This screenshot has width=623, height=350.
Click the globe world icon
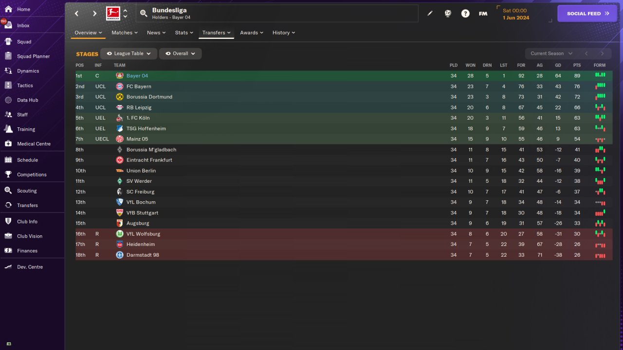pos(448,14)
